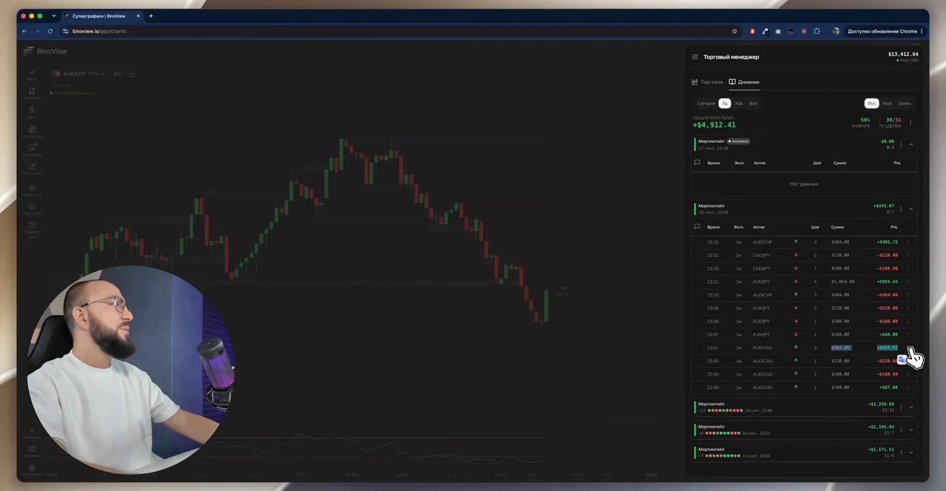Open the Chrome tab search dropdown
The width and height of the screenshot is (946, 491).
[54, 16]
